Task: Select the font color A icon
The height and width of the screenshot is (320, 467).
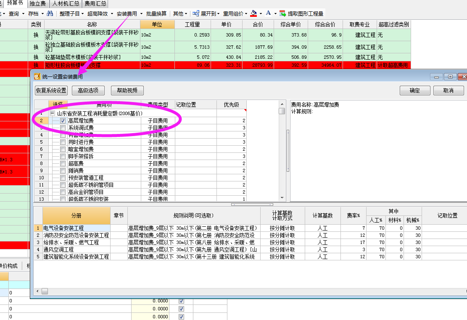Action: pyautogui.click(x=268, y=13)
